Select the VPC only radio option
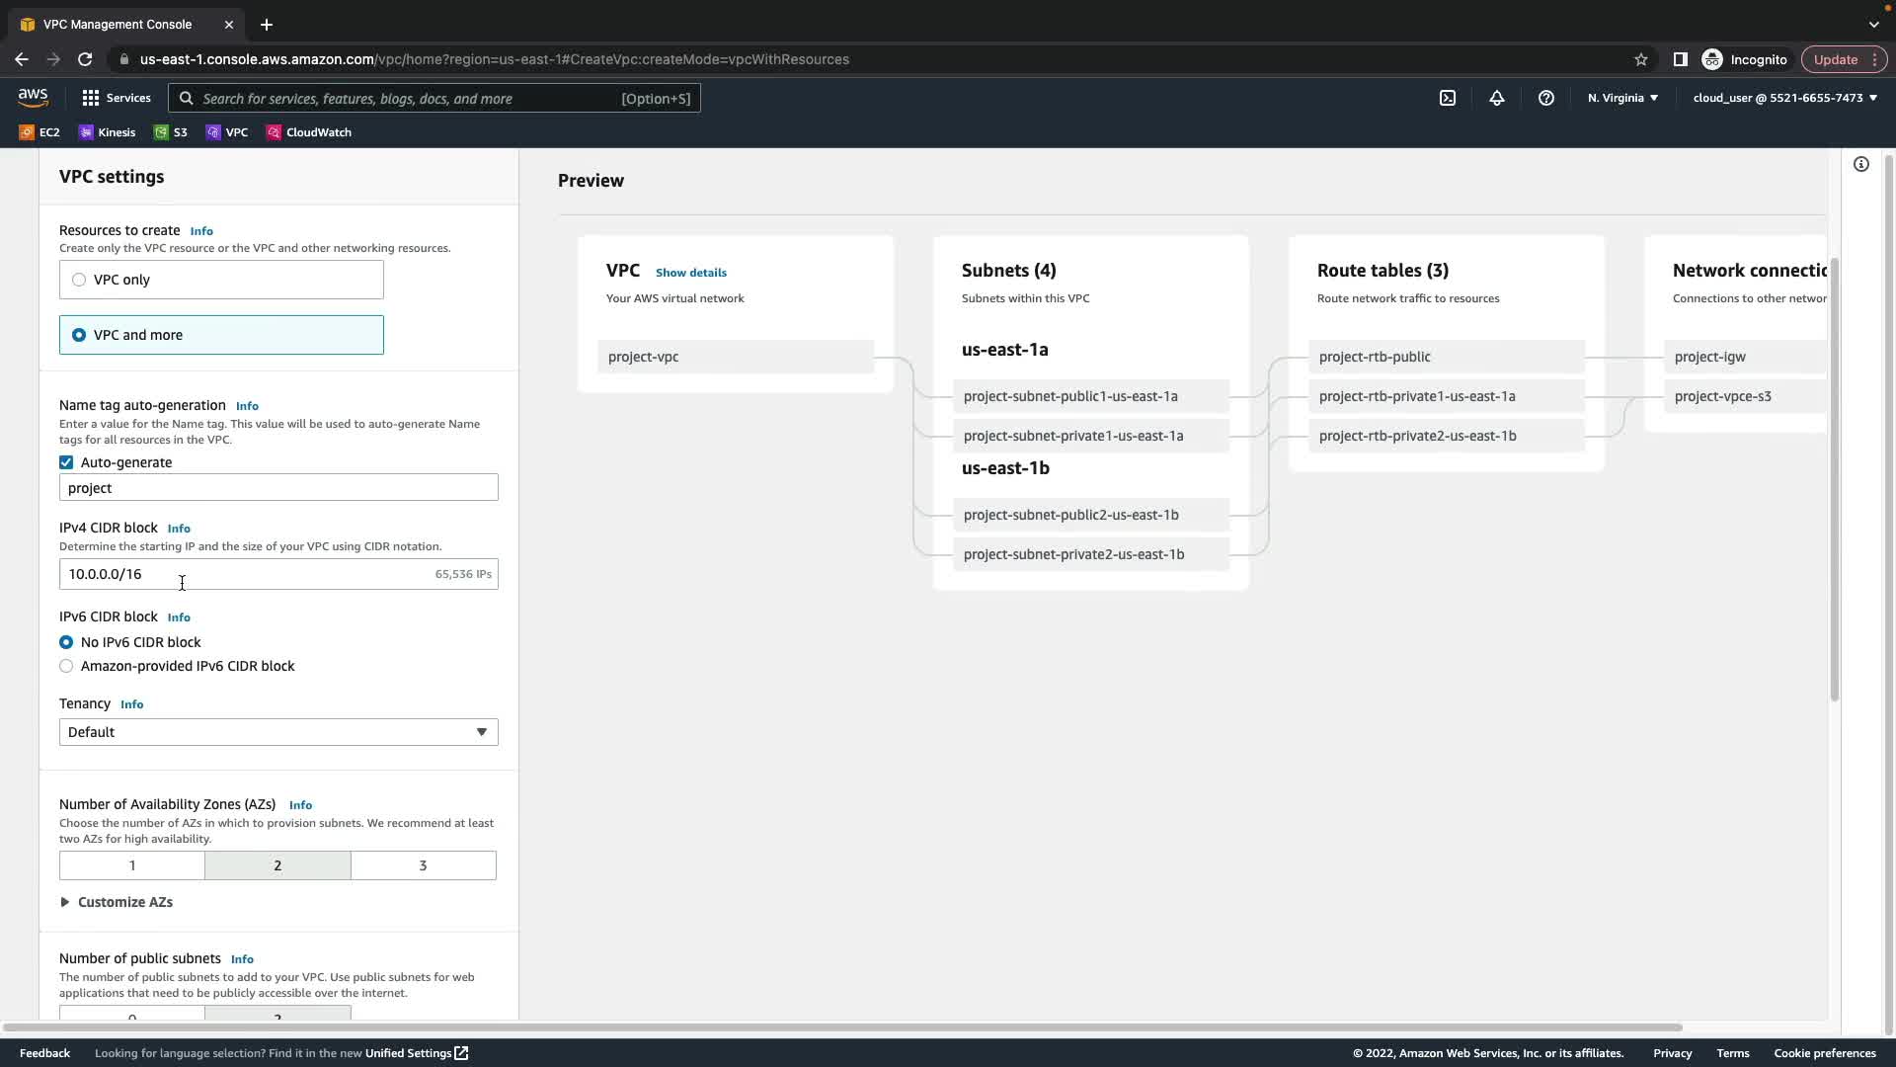Screen dimensions: 1896x1067 click(79, 280)
